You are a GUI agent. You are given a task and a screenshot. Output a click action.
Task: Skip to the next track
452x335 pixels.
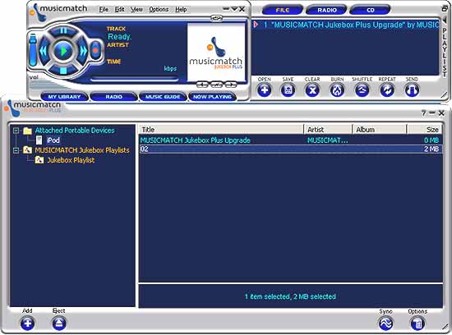pyautogui.click(x=83, y=51)
